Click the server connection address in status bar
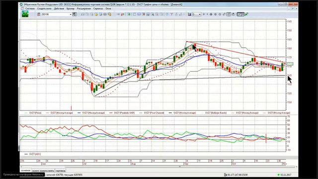318x179 pixels. (238, 175)
